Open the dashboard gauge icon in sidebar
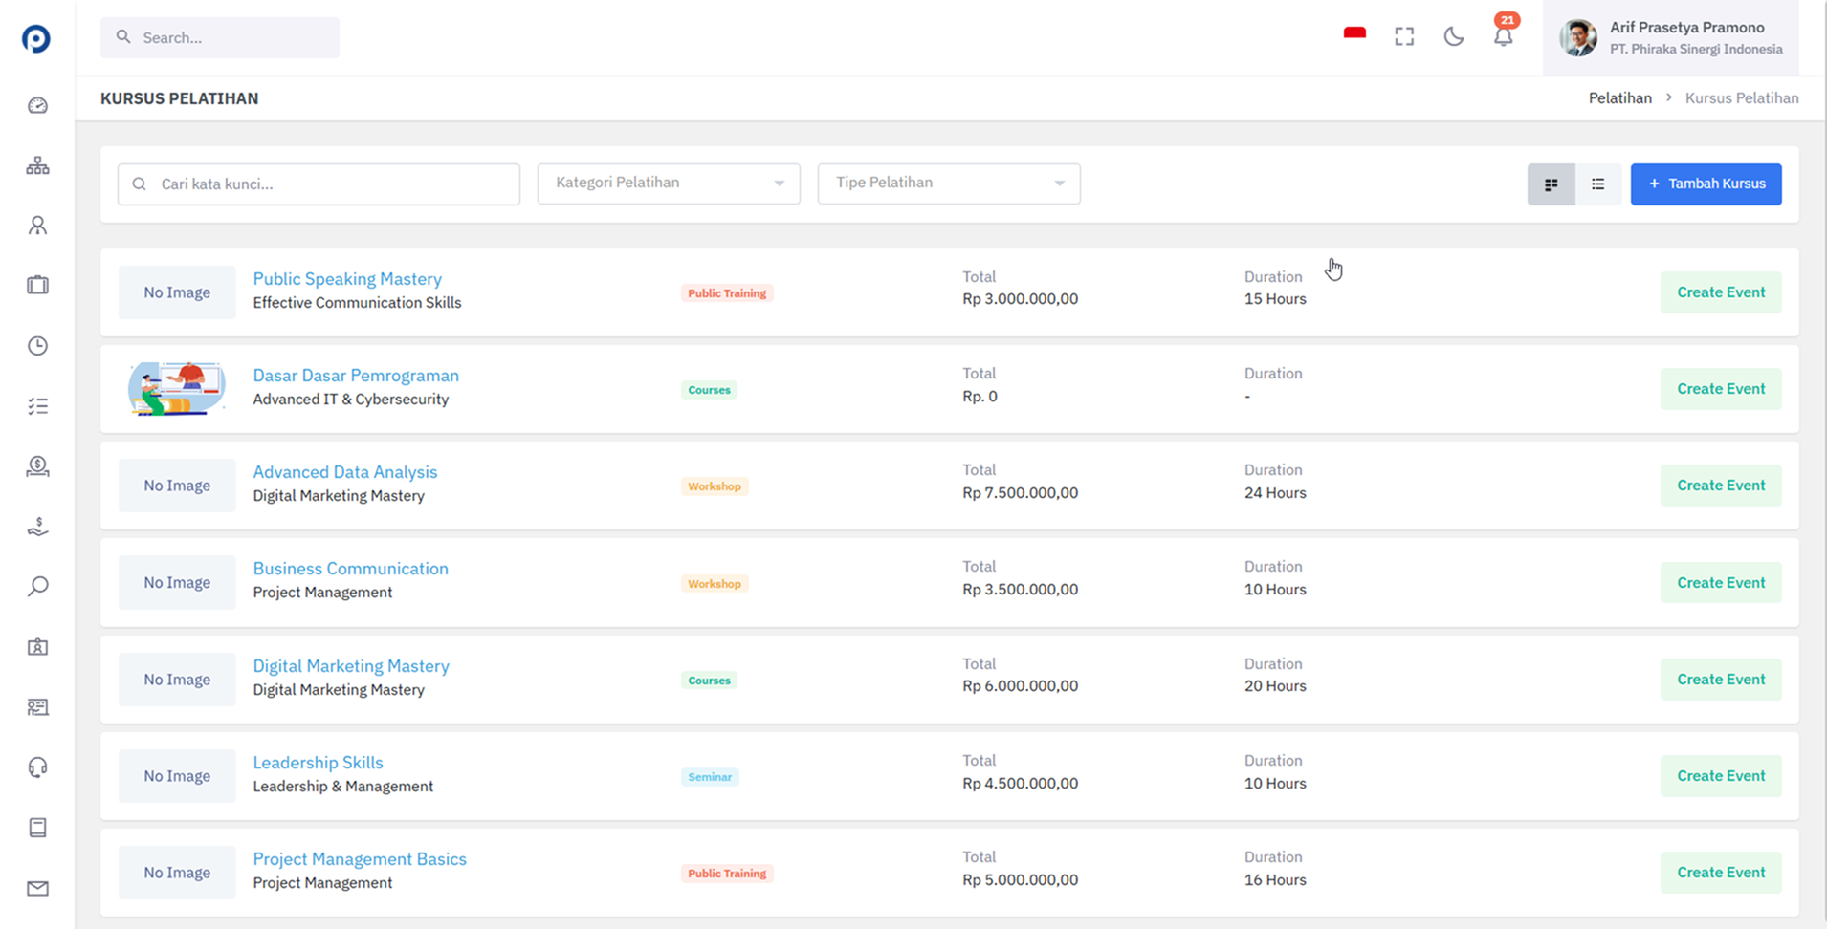Image resolution: width=1827 pixels, height=929 pixels. 37,105
